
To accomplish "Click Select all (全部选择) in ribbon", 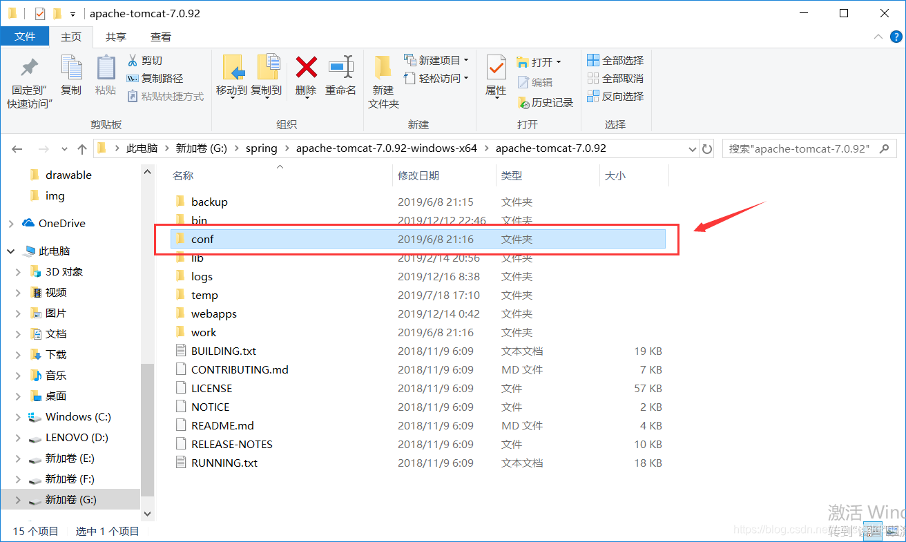I will coord(615,60).
